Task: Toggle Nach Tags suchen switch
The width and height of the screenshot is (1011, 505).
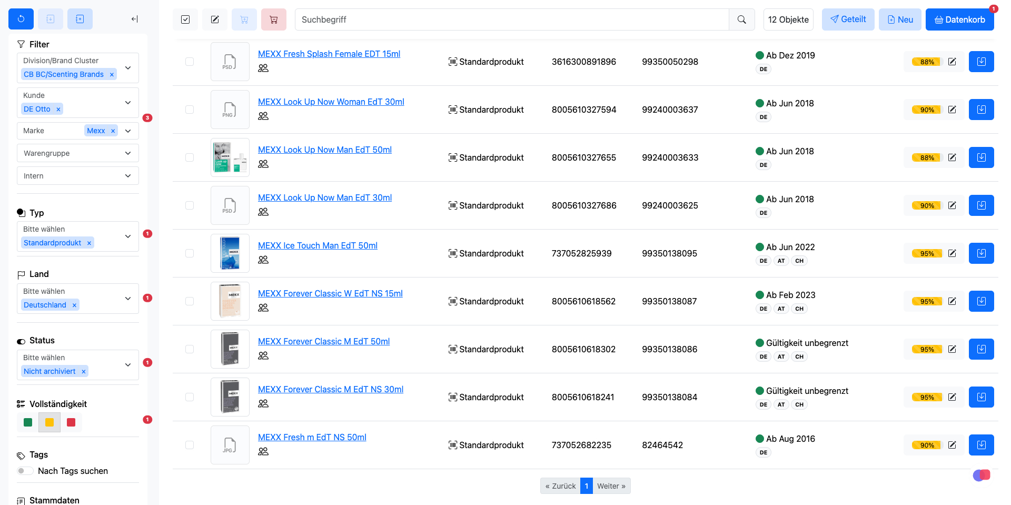Action: tap(25, 471)
